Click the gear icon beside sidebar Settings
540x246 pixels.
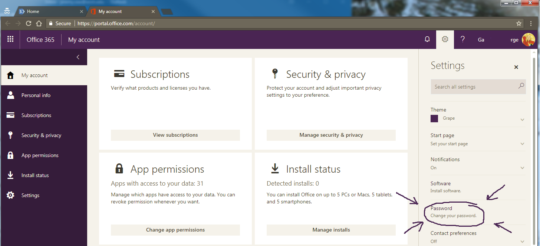point(10,195)
